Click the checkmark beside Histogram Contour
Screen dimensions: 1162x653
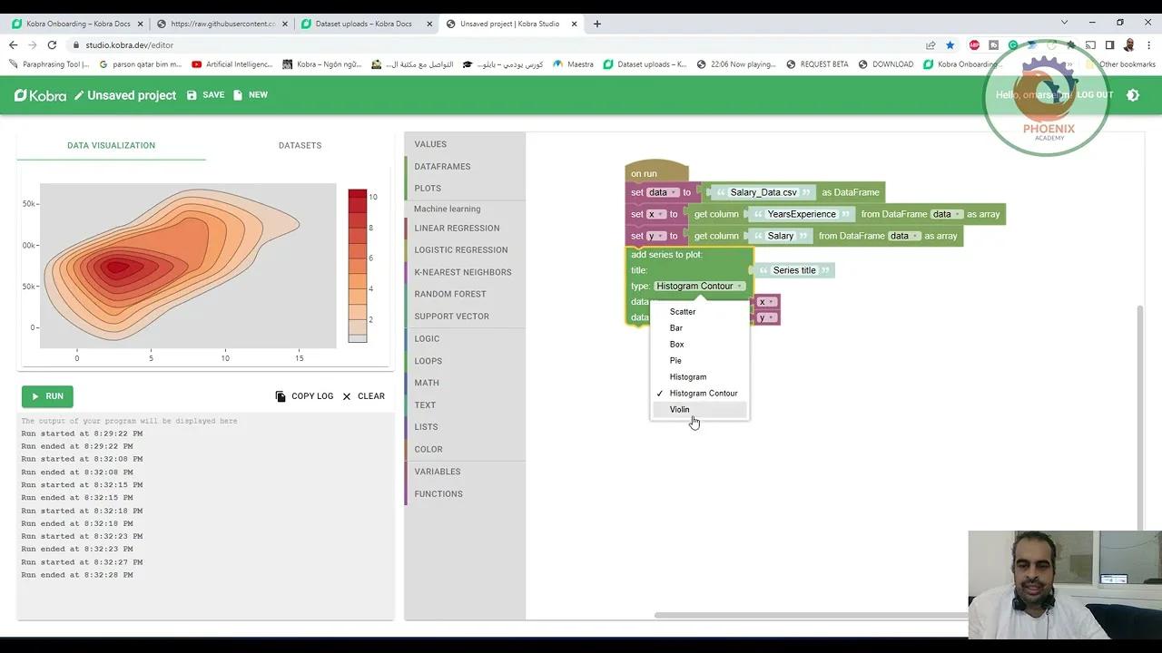(660, 393)
